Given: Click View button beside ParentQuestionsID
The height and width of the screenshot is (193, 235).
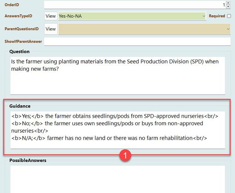Looking at the screenshot, I should click(51, 29).
